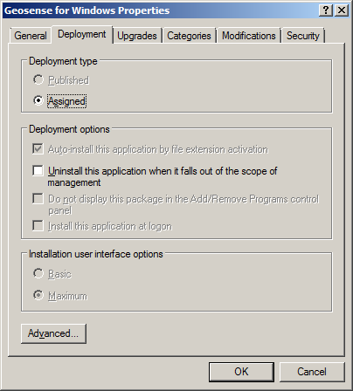Open the Modifications tab
Image resolution: width=353 pixels, height=391 pixels.
(249, 36)
